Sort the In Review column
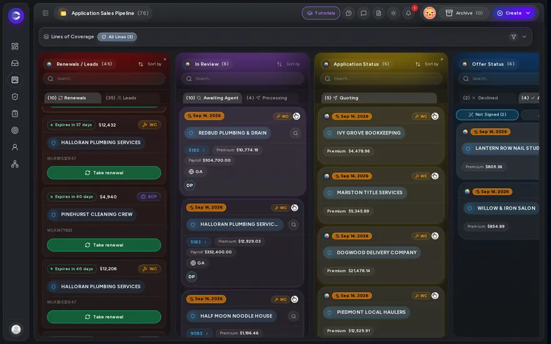 click(x=288, y=64)
